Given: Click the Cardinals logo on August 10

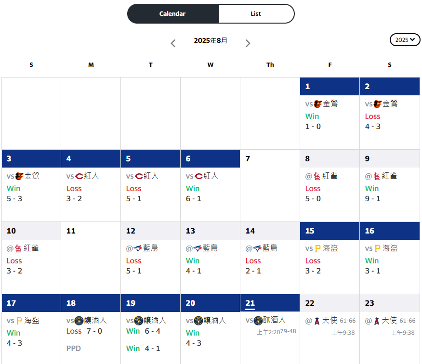Looking at the screenshot, I should (x=18, y=248).
